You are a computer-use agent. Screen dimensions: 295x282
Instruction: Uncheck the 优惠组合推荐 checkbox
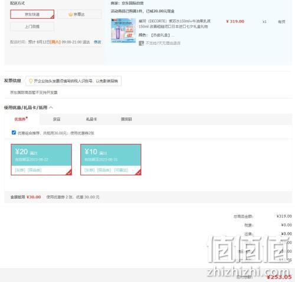(x=14, y=133)
